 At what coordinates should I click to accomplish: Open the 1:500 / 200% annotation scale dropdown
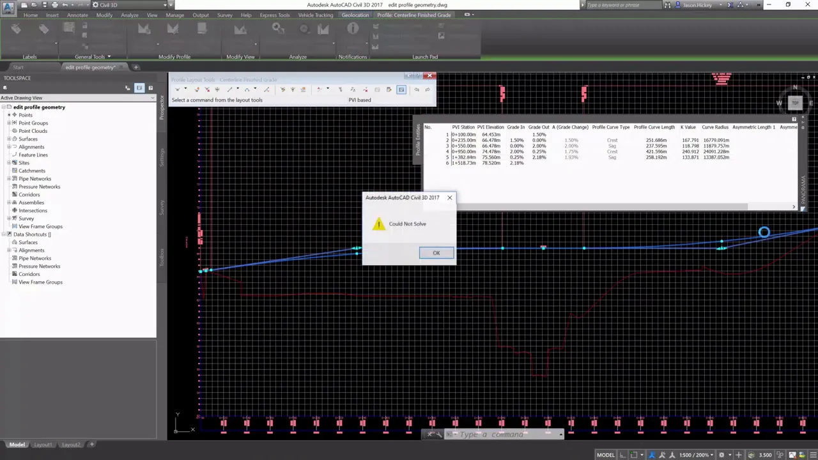pyautogui.click(x=696, y=455)
